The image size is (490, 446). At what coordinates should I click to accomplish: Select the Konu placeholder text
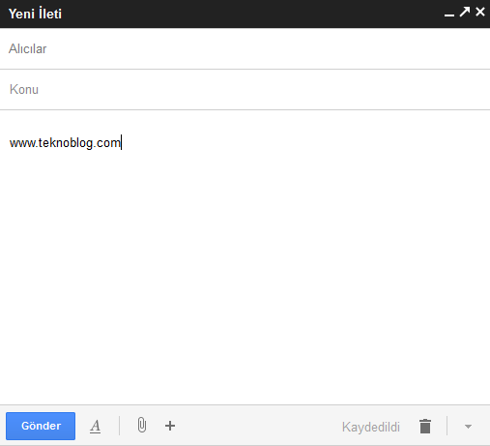(24, 90)
